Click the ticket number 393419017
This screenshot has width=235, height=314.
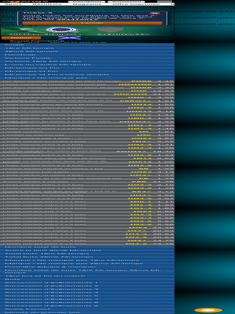(x=77, y=20)
